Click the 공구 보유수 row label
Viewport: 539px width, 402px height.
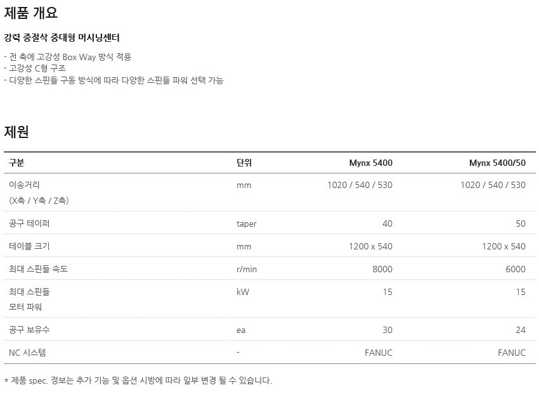(x=29, y=330)
